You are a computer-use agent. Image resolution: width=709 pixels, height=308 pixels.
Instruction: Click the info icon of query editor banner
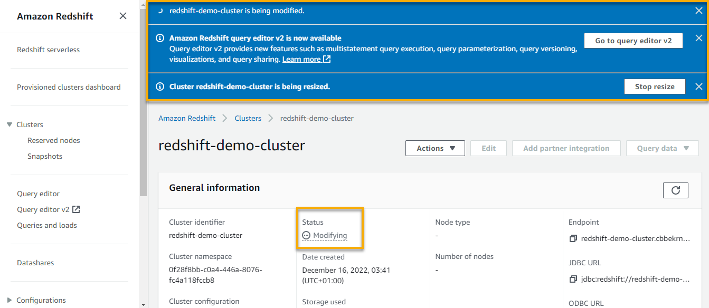[160, 38]
